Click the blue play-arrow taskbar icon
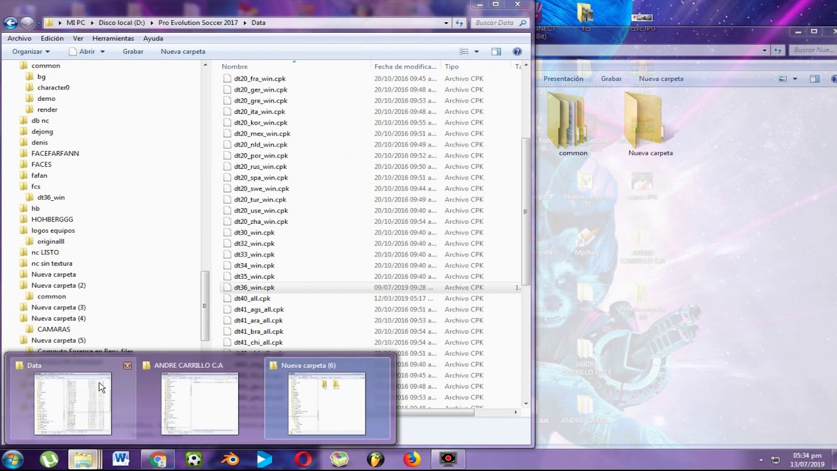837x471 pixels. click(264, 459)
